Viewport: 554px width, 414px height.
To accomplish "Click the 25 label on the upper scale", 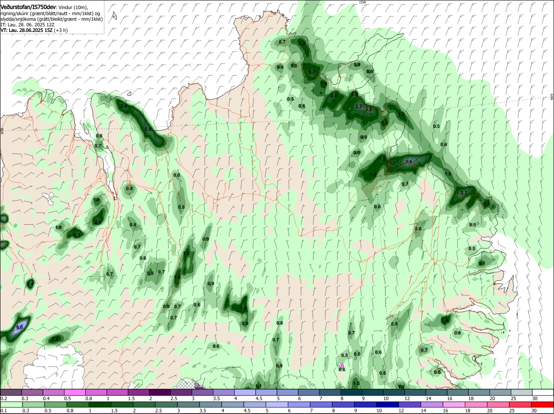I will coord(513,398).
